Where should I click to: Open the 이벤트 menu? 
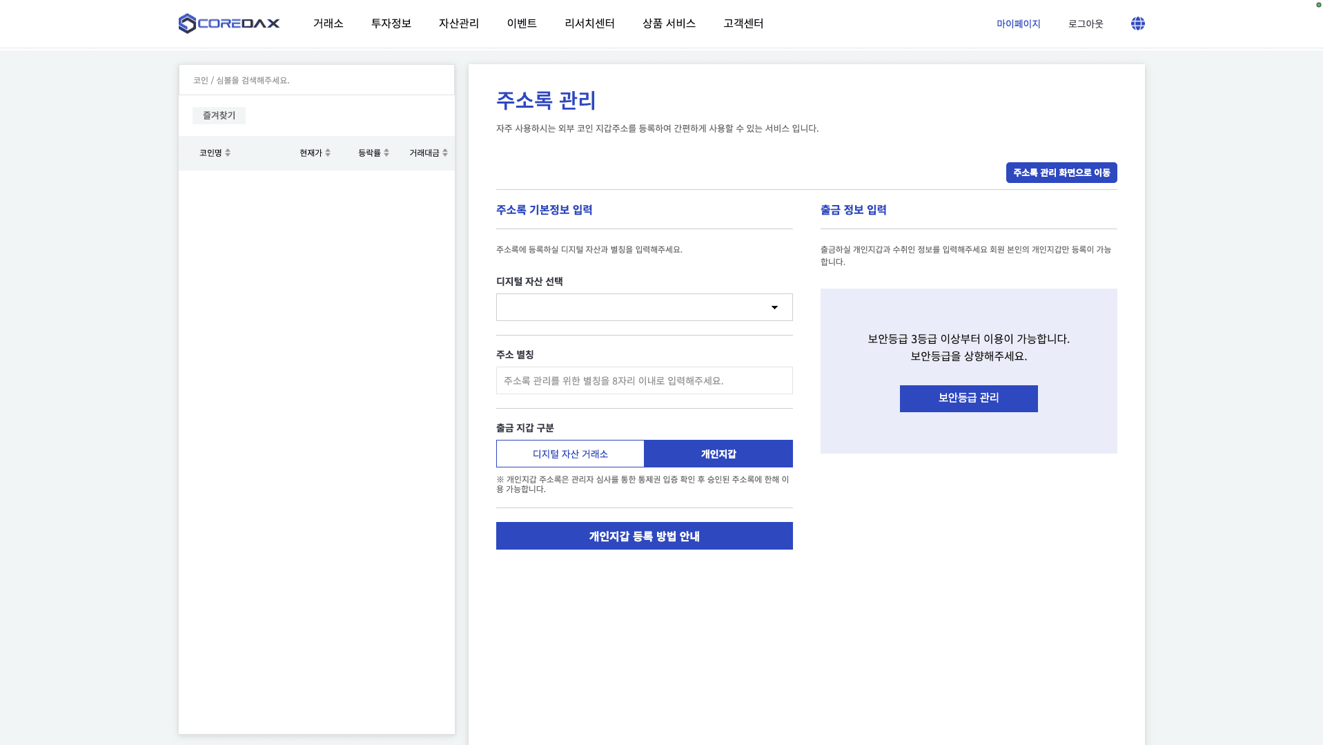(x=522, y=23)
